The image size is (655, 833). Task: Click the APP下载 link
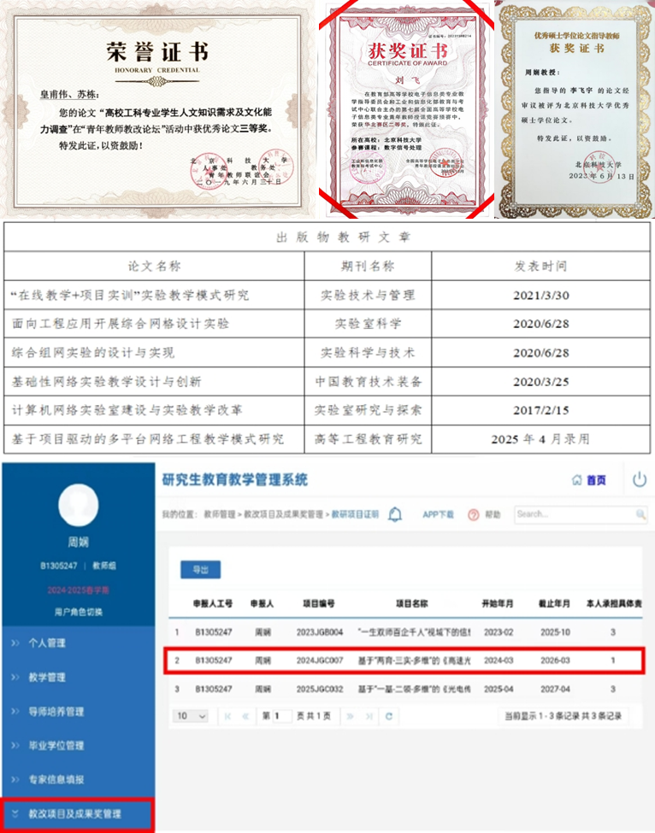coord(438,514)
